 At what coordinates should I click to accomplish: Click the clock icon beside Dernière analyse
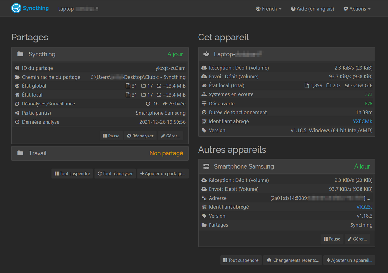coord(17,122)
